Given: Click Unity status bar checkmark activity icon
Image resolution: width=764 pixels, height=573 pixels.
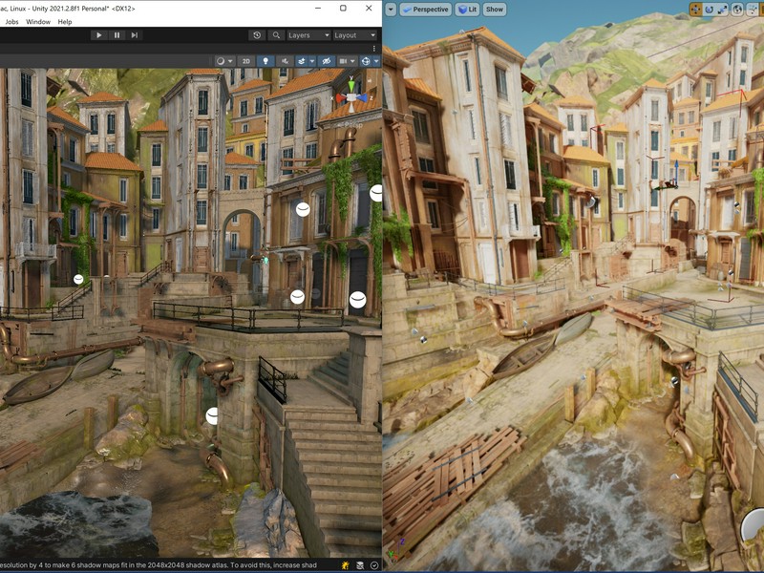Looking at the screenshot, I should pos(374,565).
